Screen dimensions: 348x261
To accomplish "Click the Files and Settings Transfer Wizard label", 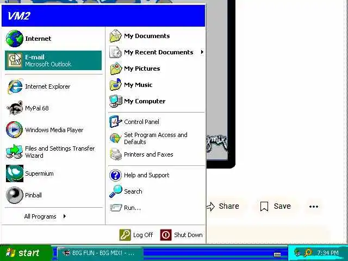I will 60,152.
